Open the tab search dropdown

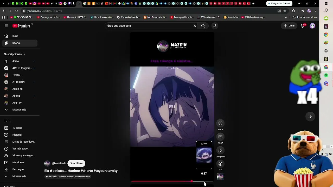click(x=4, y=3)
